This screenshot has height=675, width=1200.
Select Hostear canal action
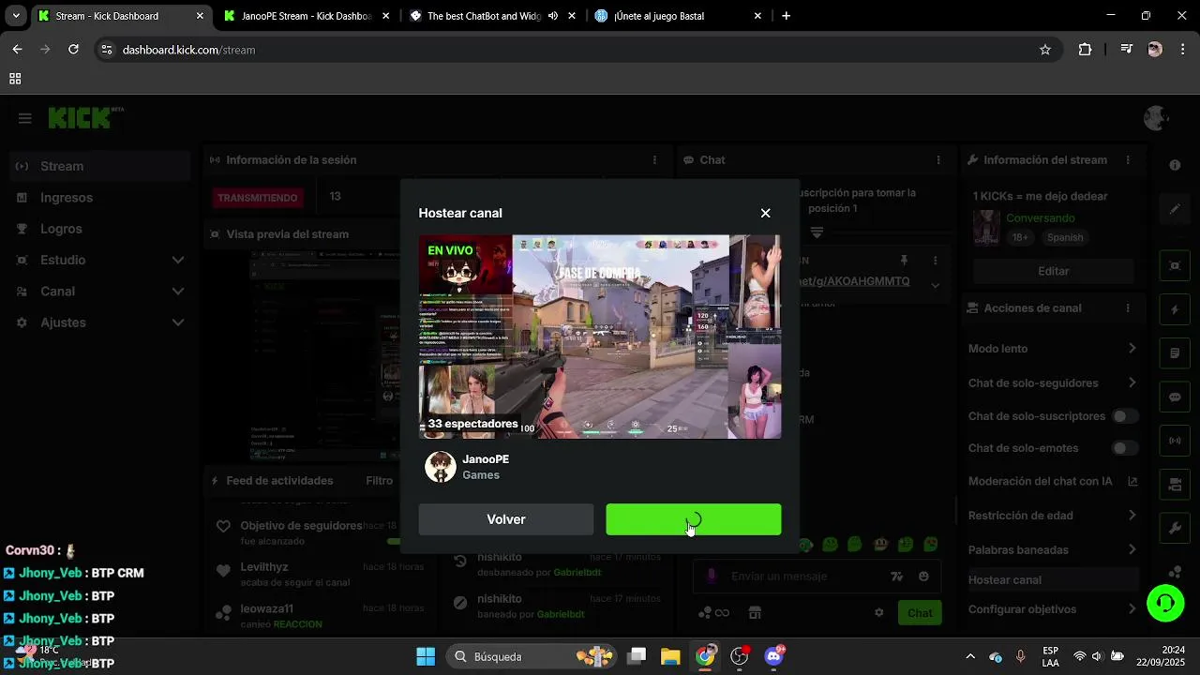click(1053, 580)
